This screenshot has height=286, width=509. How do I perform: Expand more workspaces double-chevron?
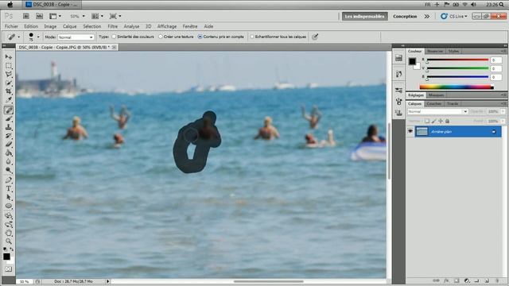pyautogui.click(x=427, y=16)
